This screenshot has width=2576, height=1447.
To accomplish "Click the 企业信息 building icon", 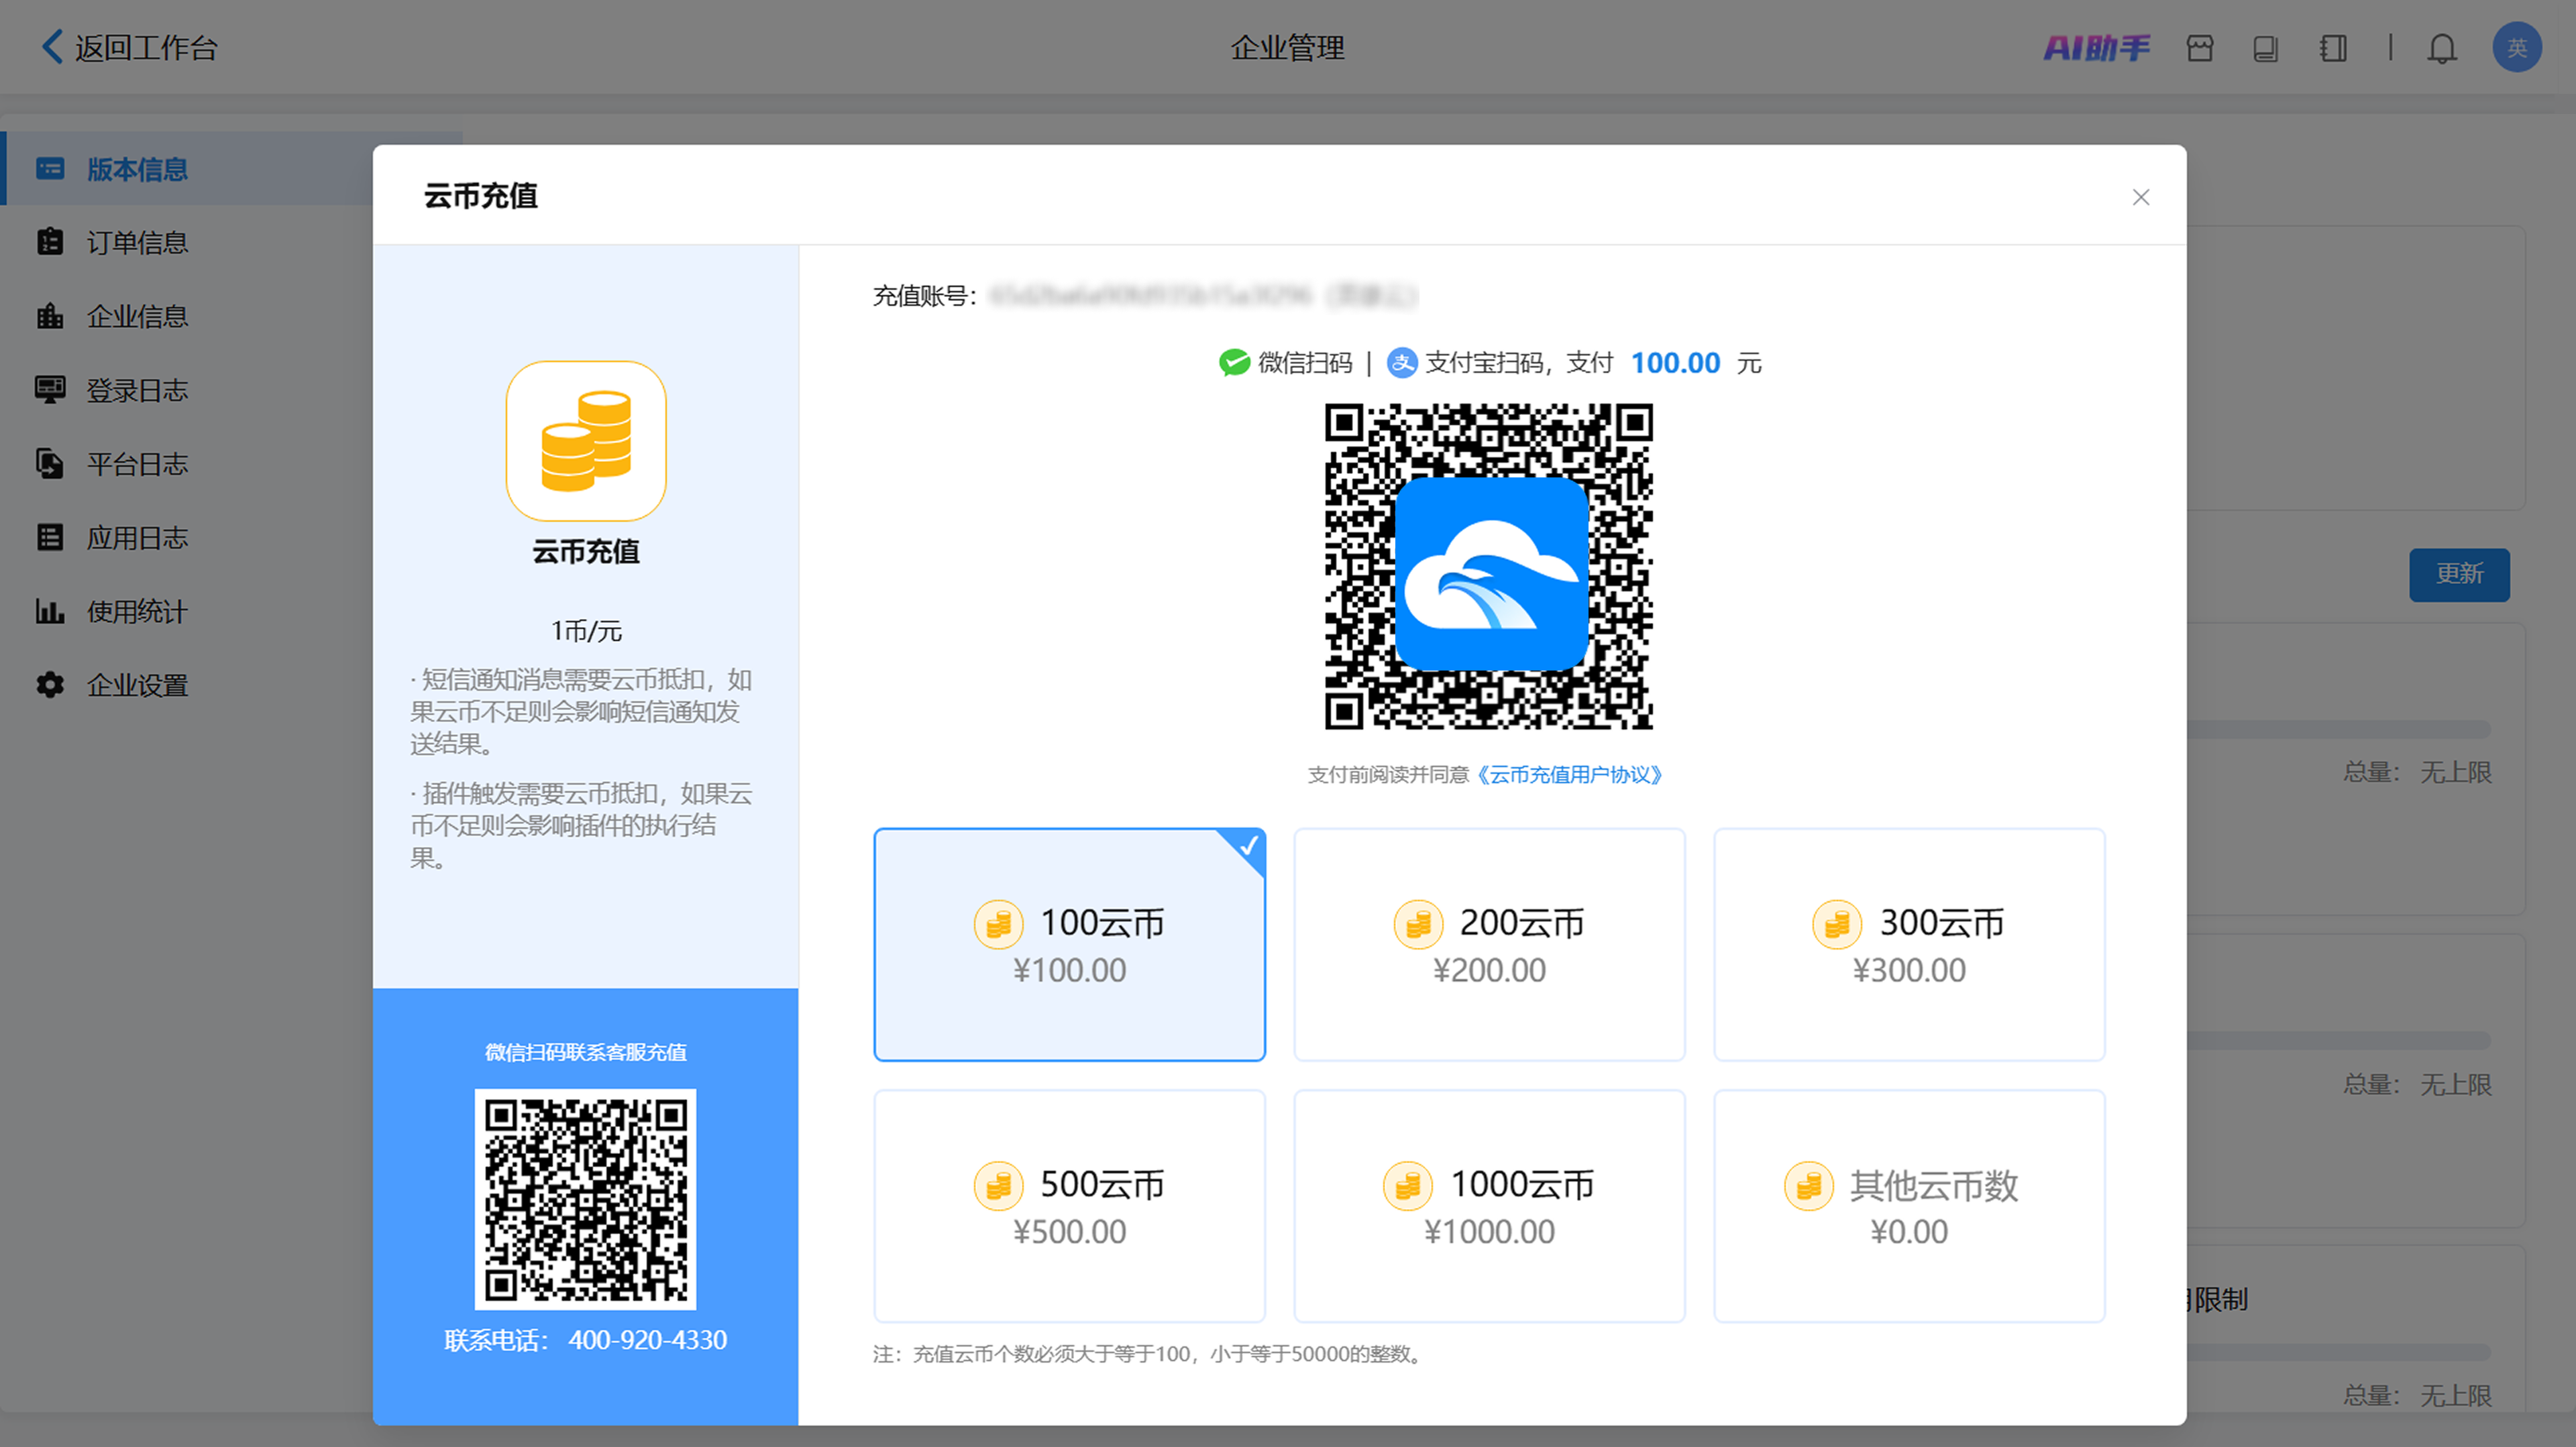I will tap(50, 316).
